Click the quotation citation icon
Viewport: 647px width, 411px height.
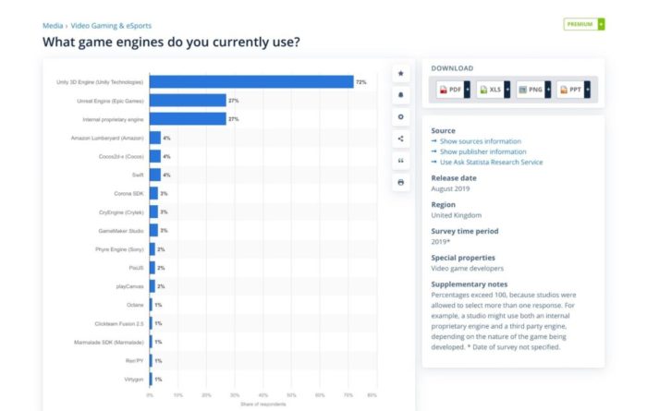point(400,161)
